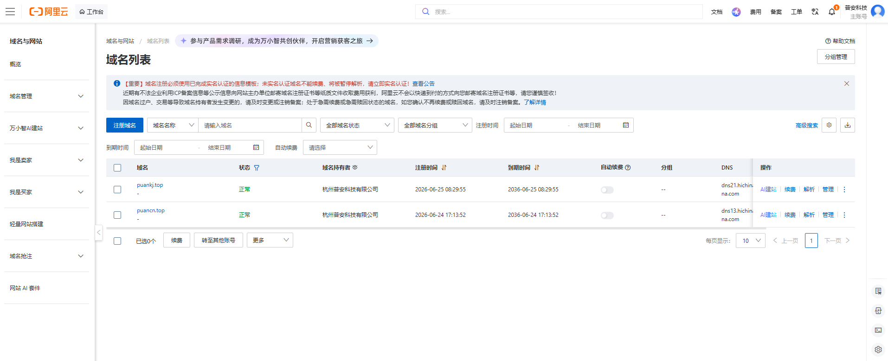888x361 pixels.
Task: Open the right-side cloud shell terminal icon
Action: (878, 330)
